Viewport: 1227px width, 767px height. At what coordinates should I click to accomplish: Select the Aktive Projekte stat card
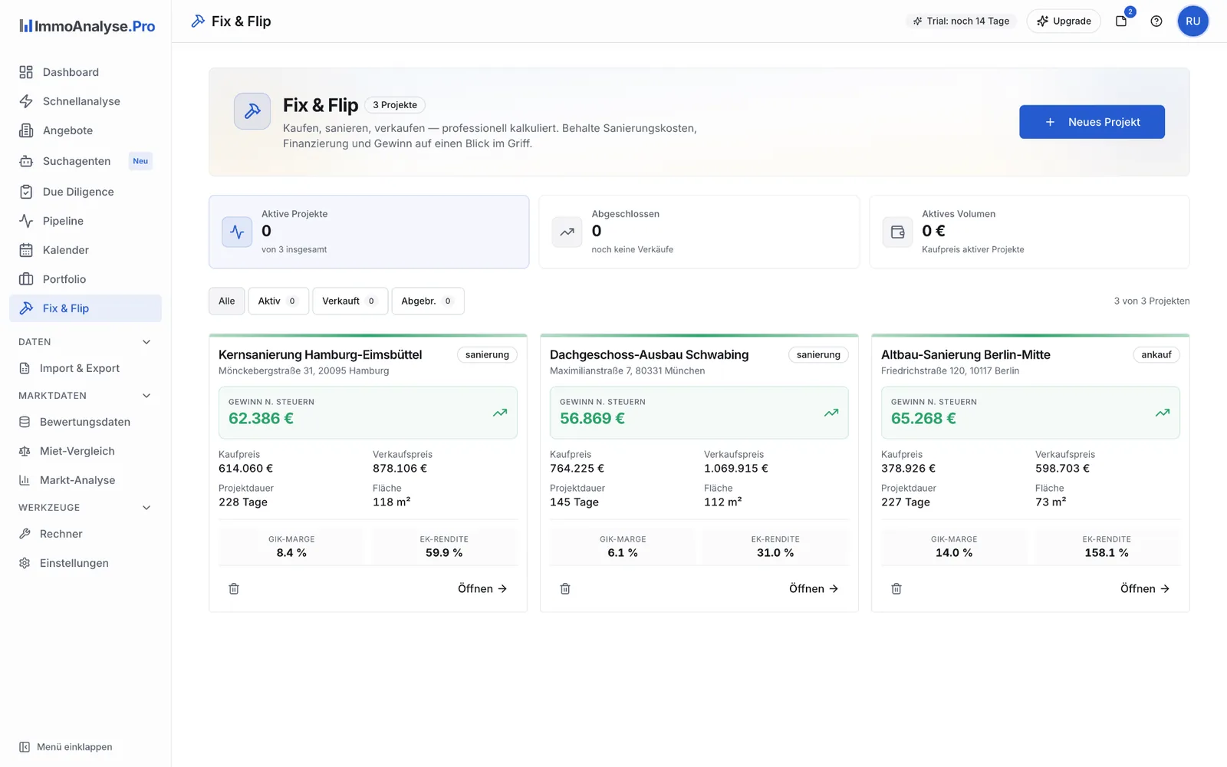coord(369,232)
